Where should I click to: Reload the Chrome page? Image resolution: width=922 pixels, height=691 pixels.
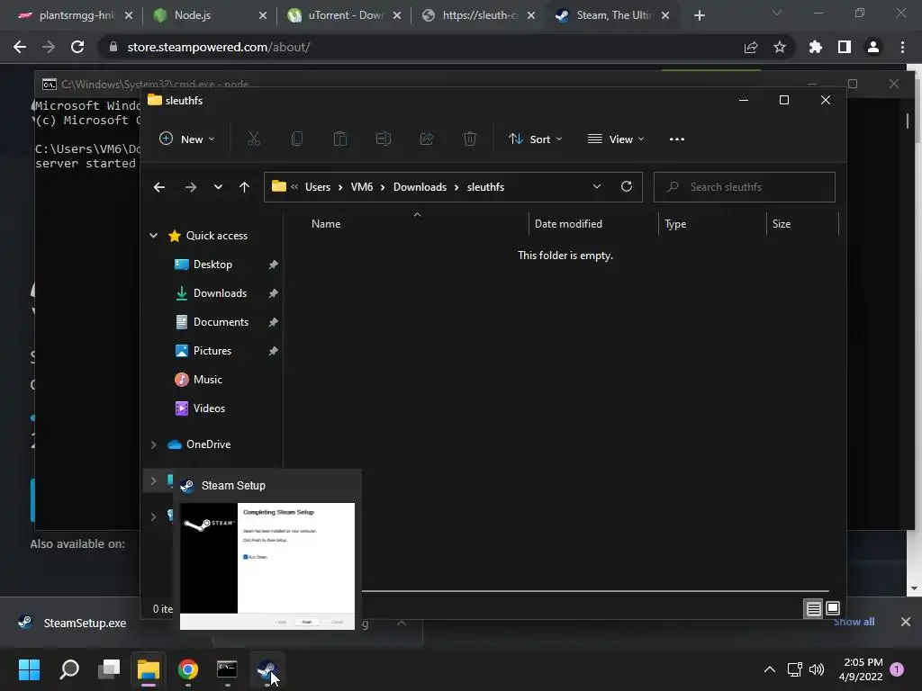click(x=77, y=47)
